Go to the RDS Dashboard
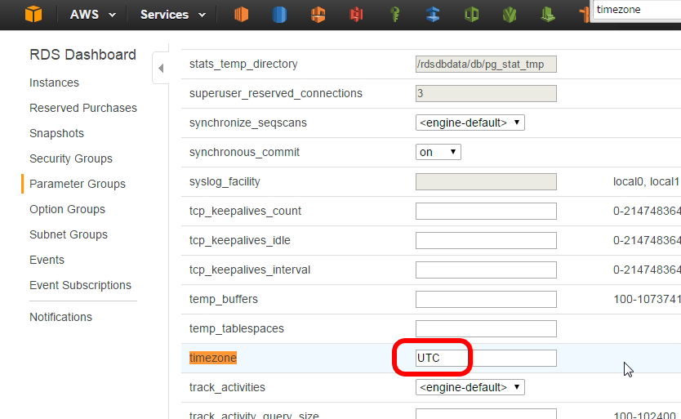 83,55
